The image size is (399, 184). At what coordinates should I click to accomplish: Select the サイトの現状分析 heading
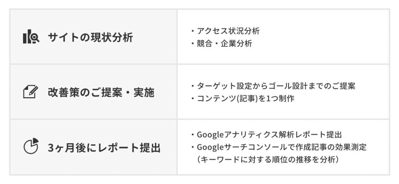coord(90,38)
